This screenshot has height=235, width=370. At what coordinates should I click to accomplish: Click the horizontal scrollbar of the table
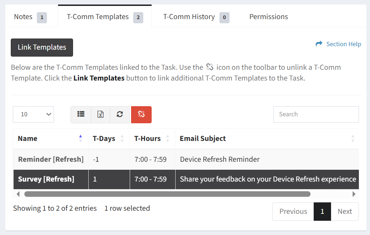pyautogui.click(x=167, y=194)
